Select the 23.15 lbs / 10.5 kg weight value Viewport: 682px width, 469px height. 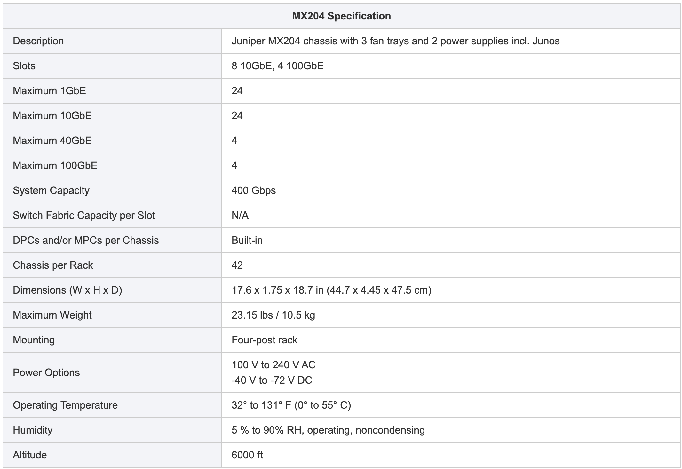pos(273,315)
